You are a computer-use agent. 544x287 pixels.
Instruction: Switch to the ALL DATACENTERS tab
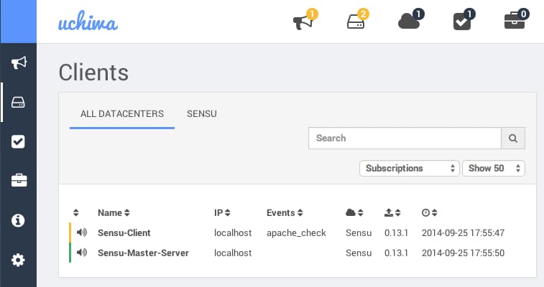(122, 114)
